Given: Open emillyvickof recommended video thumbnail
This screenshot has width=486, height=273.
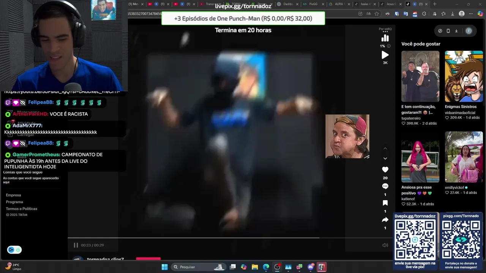Looking at the screenshot, I should click(464, 157).
